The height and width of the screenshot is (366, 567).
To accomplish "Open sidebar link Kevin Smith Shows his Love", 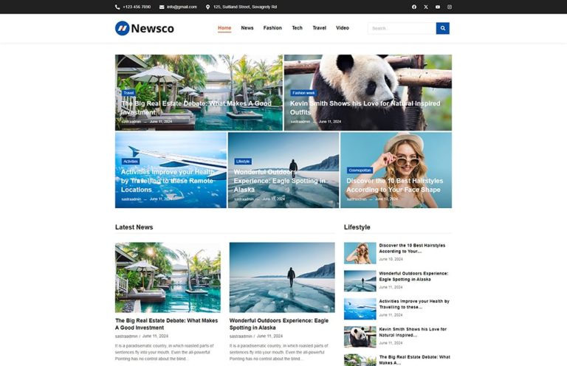I will 413,332.
